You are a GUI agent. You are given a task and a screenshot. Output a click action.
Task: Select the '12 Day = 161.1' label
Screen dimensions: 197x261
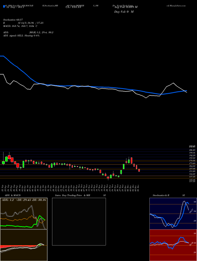(x=15, y=7)
